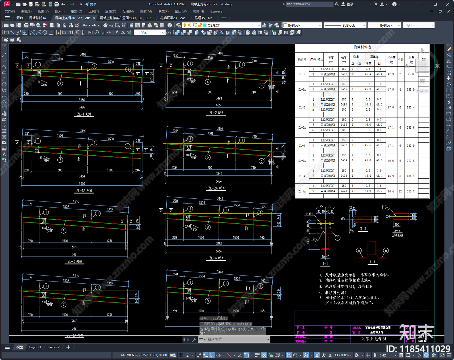Select the Circle draw tool

coord(4,84)
